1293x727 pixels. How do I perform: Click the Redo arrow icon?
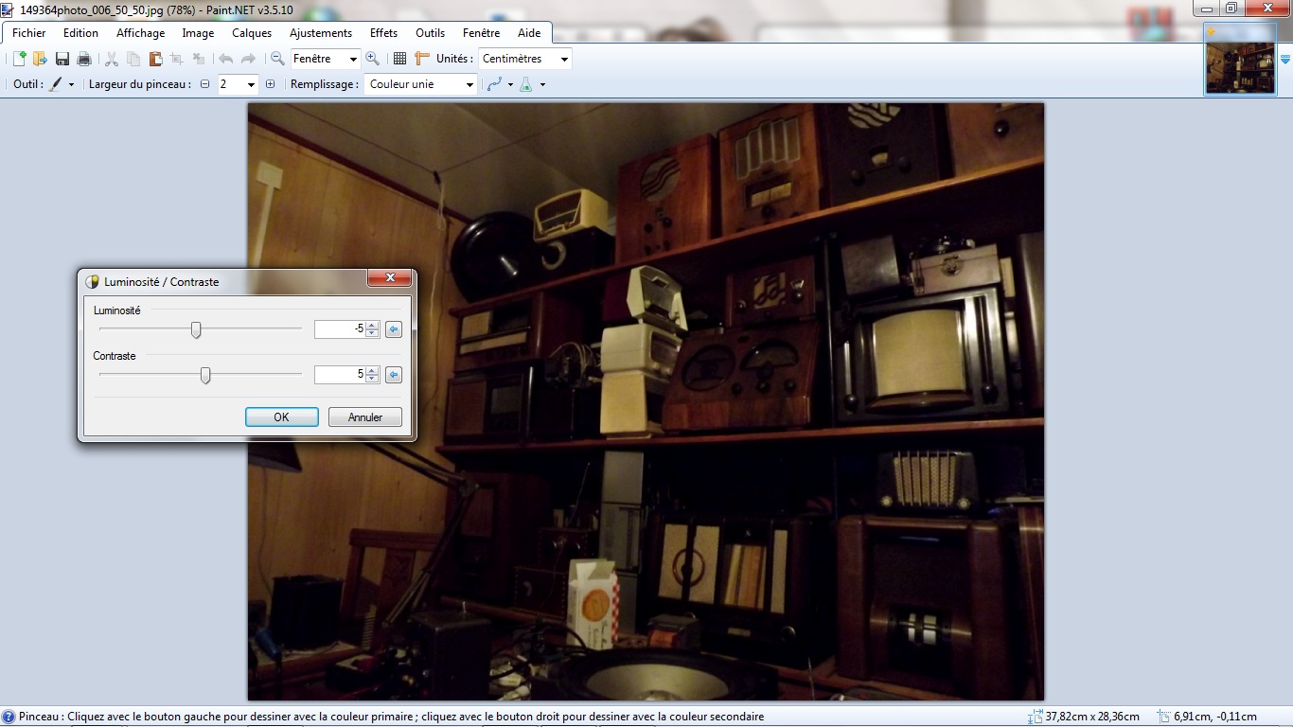click(x=248, y=59)
